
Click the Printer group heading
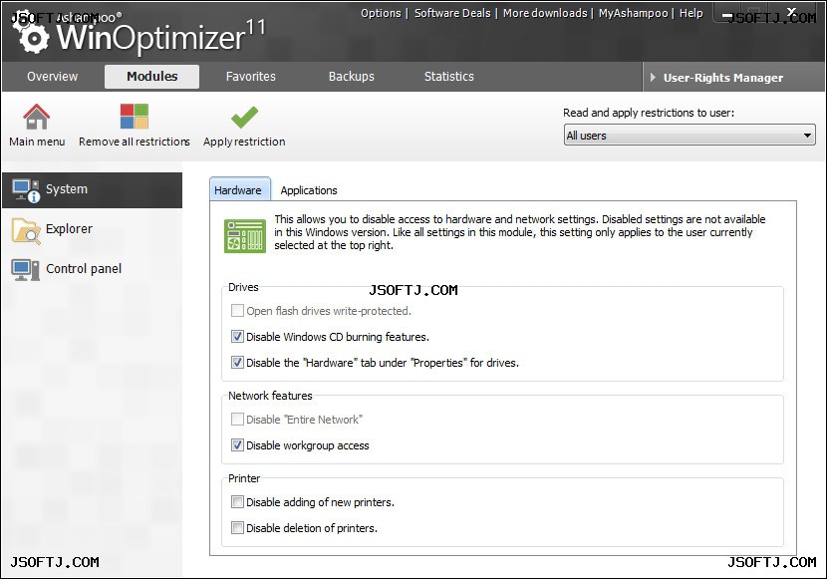244,478
